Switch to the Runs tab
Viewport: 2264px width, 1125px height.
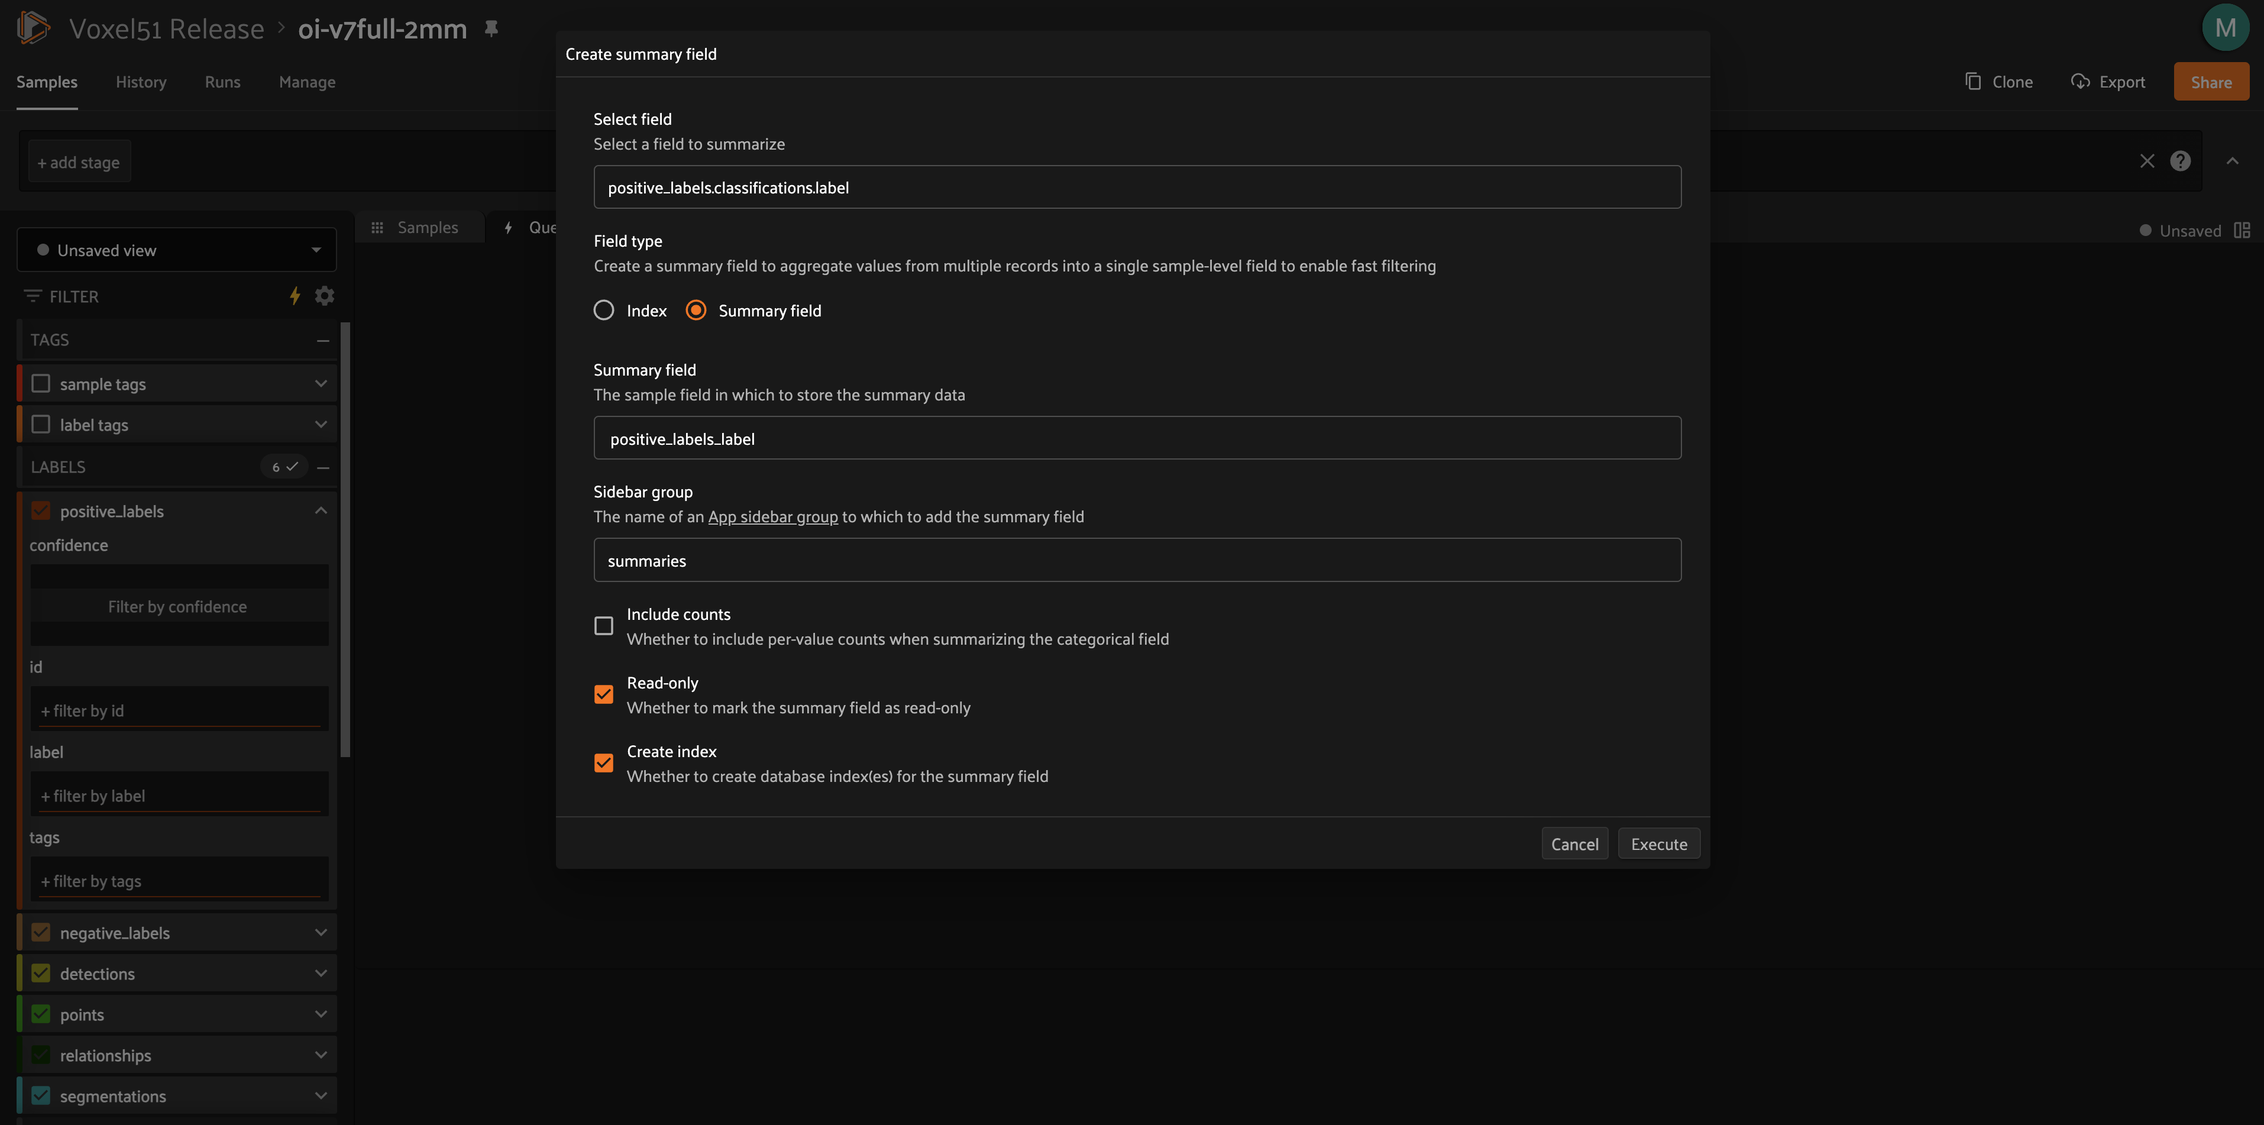pos(222,82)
